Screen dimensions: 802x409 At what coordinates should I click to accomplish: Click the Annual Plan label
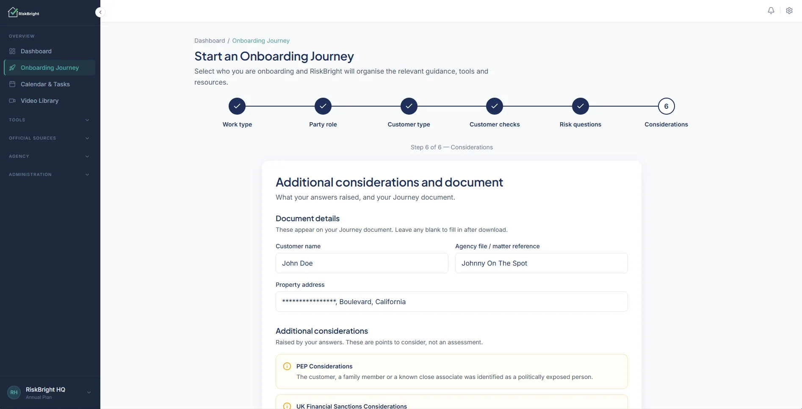[x=39, y=398]
